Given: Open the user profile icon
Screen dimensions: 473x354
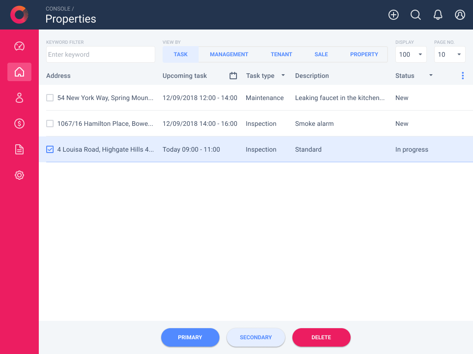Looking at the screenshot, I should click(x=460, y=15).
